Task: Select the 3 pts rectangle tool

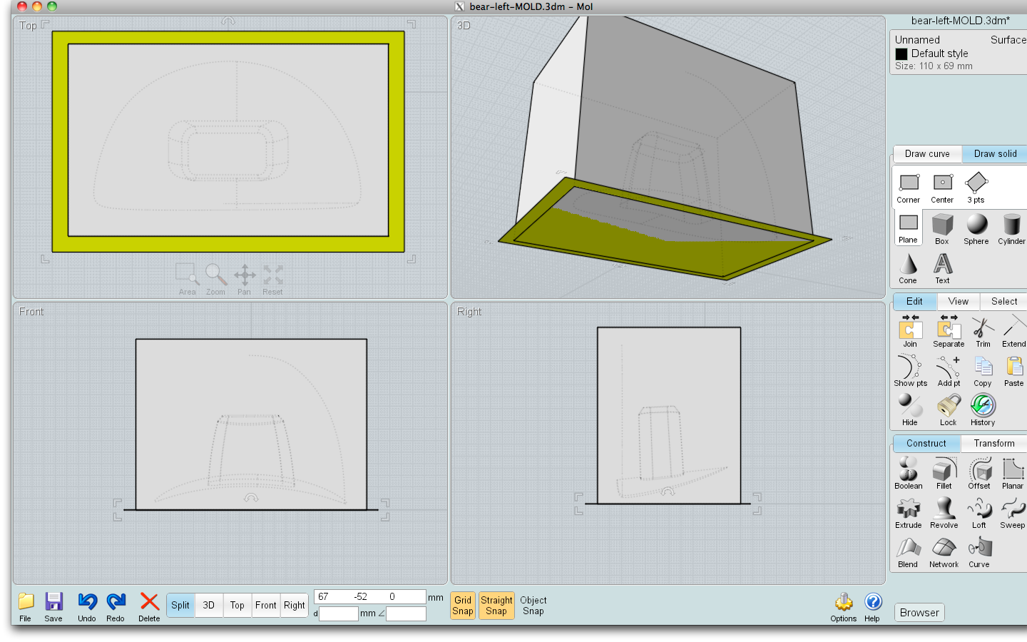Action: pos(976,188)
